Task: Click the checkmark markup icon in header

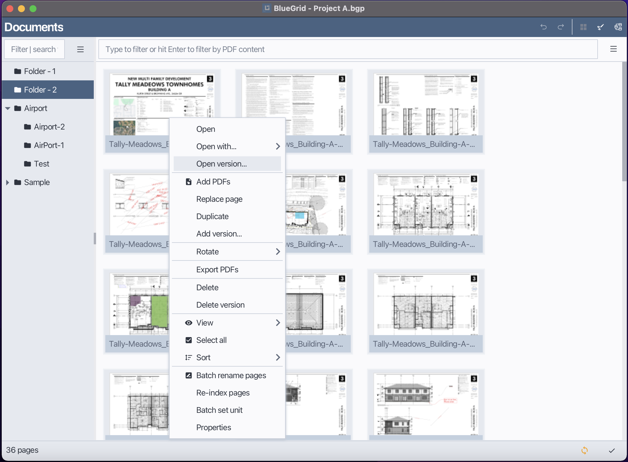Action: click(601, 27)
